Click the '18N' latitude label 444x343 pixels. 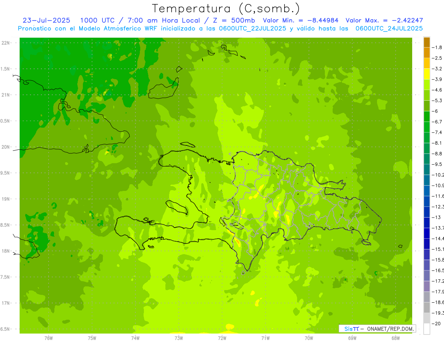coord(6,251)
